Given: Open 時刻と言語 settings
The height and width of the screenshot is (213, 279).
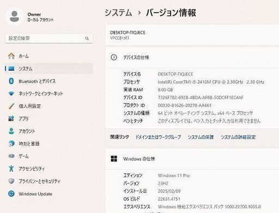Looking at the screenshot, I should [49, 143].
